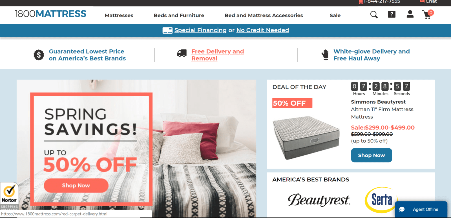Open the Agent Offline chat widget
This screenshot has height=218, width=451.
421,209
